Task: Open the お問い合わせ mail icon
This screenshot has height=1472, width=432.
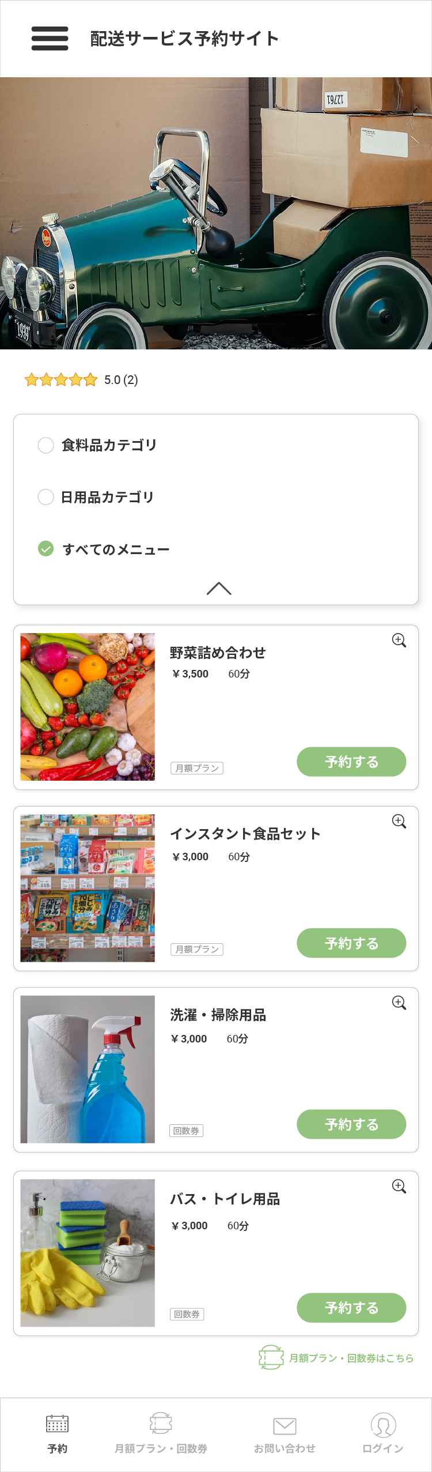Action: (x=285, y=1426)
